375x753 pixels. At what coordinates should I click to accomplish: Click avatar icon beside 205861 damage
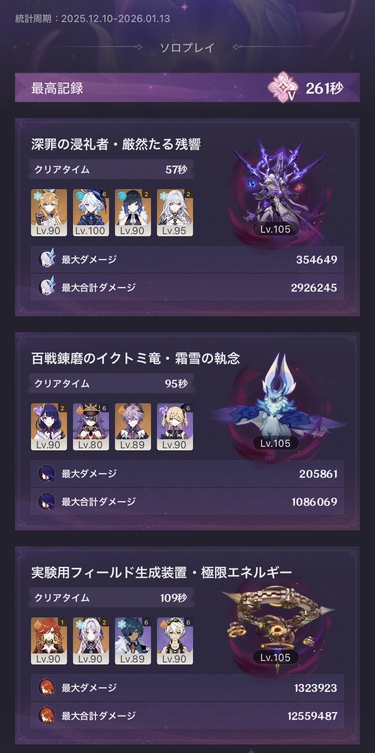coord(46,473)
